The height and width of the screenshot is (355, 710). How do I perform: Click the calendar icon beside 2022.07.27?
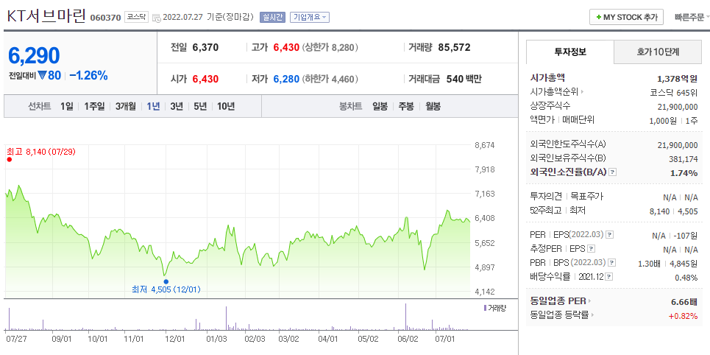pyautogui.click(x=157, y=18)
